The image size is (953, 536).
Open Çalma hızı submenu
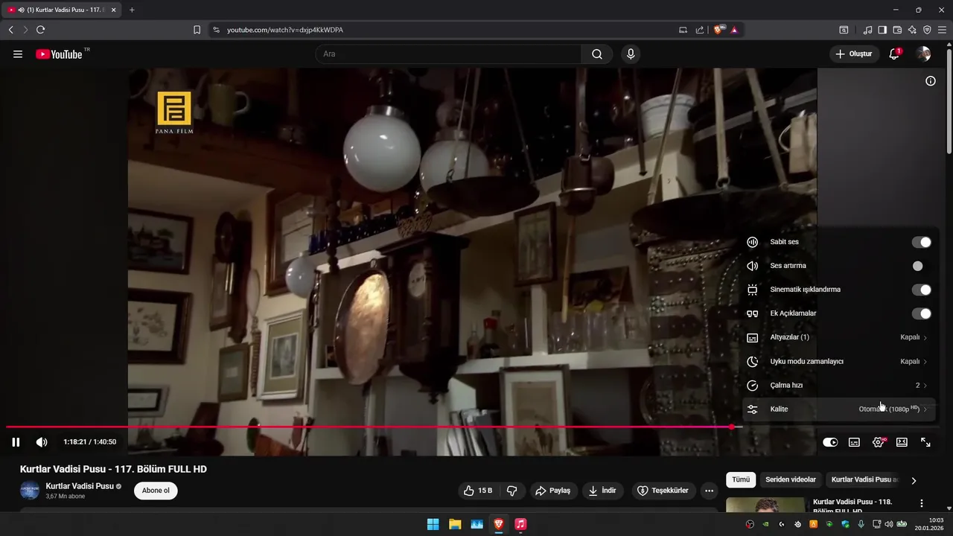[x=838, y=385]
